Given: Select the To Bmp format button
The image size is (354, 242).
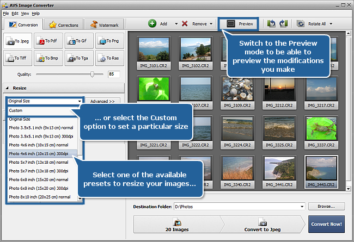Looking at the screenshot, I should coord(48,58).
